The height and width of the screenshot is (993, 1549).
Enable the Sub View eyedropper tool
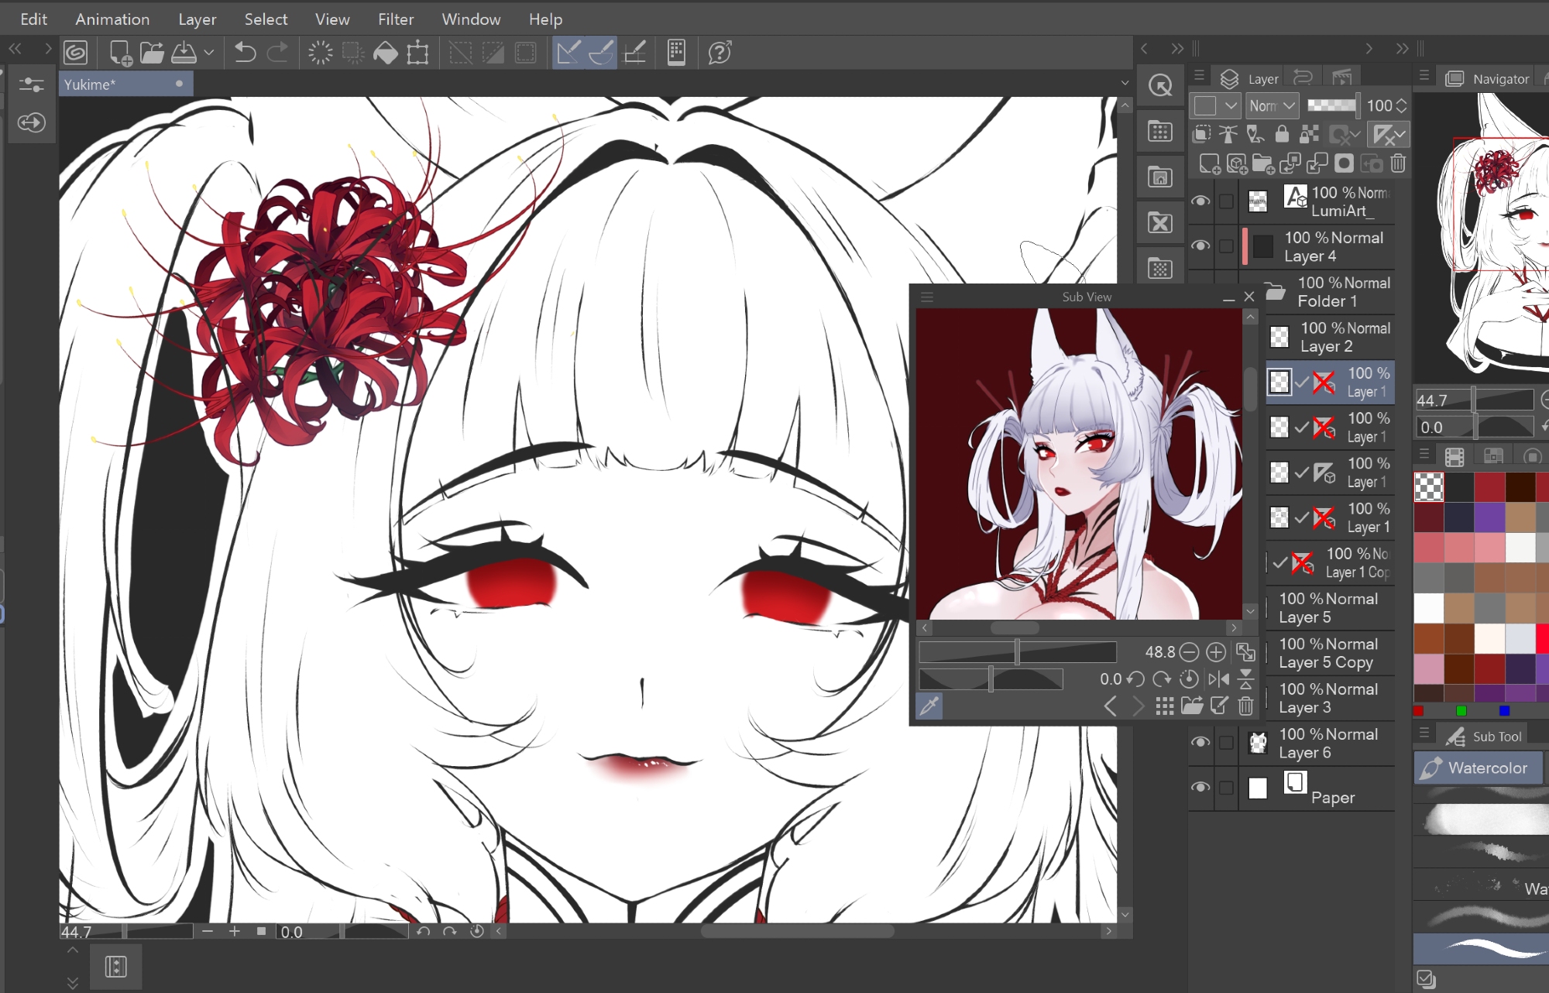929,705
